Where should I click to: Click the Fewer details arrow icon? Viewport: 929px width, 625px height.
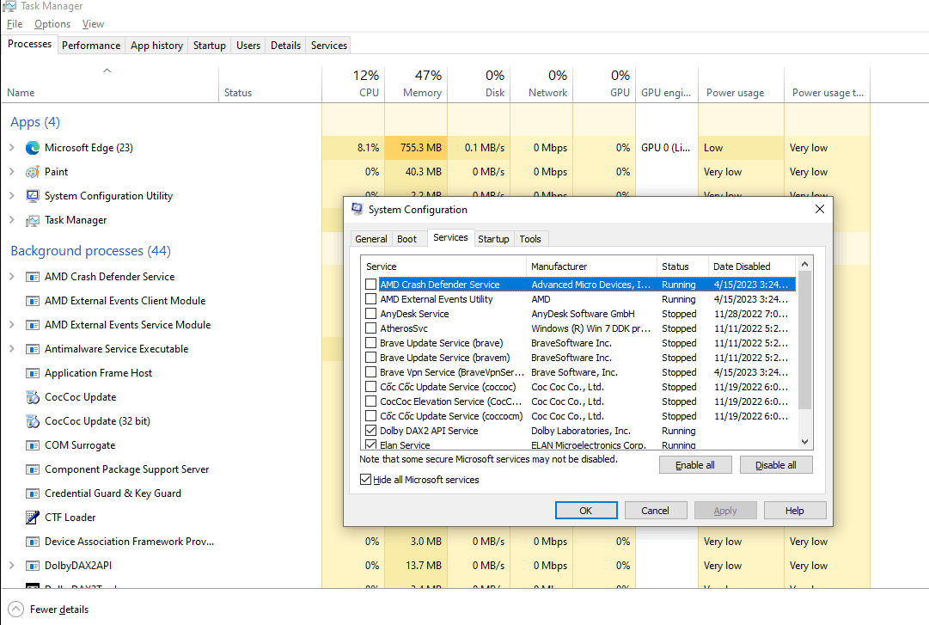[16, 609]
